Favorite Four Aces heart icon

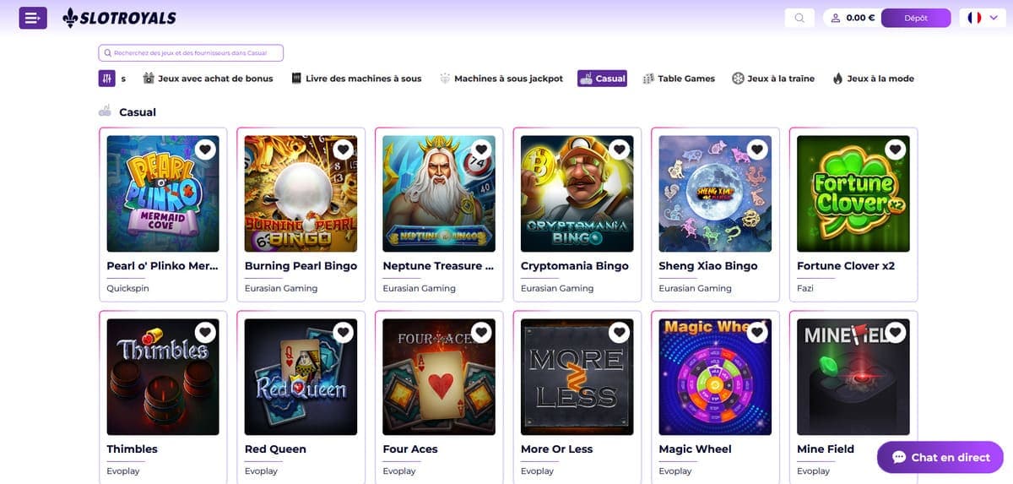click(x=481, y=333)
